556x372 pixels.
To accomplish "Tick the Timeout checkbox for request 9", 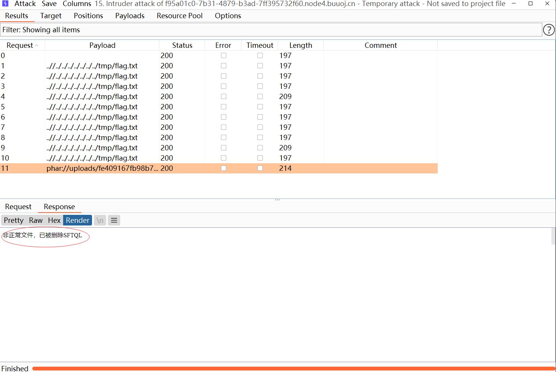I will tap(260, 148).
